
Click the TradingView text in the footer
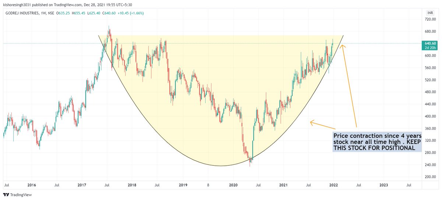click(x=20, y=195)
